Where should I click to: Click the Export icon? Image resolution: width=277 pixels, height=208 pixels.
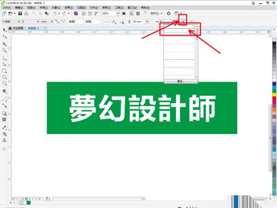pyautogui.click(x=90, y=13)
